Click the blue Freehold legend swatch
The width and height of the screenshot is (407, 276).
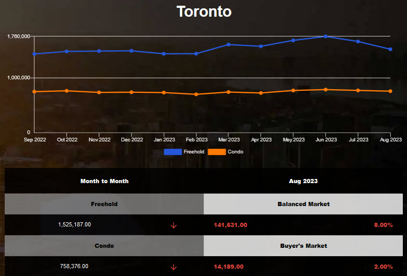pyautogui.click(x=173, y=152)
